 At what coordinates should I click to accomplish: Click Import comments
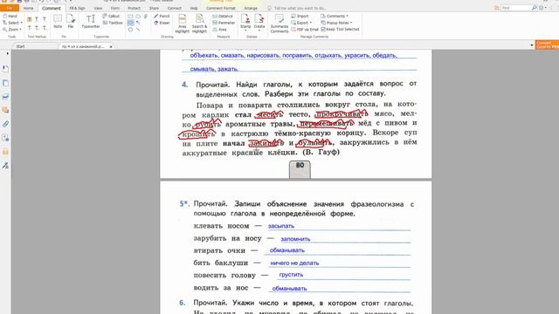(300, 16)
